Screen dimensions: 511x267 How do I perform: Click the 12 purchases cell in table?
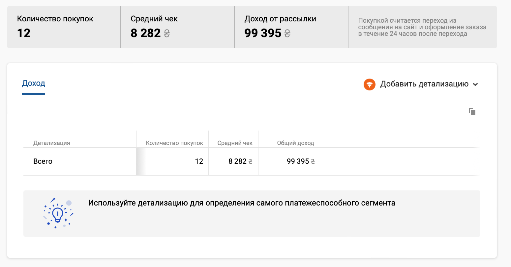pos(199,161)
